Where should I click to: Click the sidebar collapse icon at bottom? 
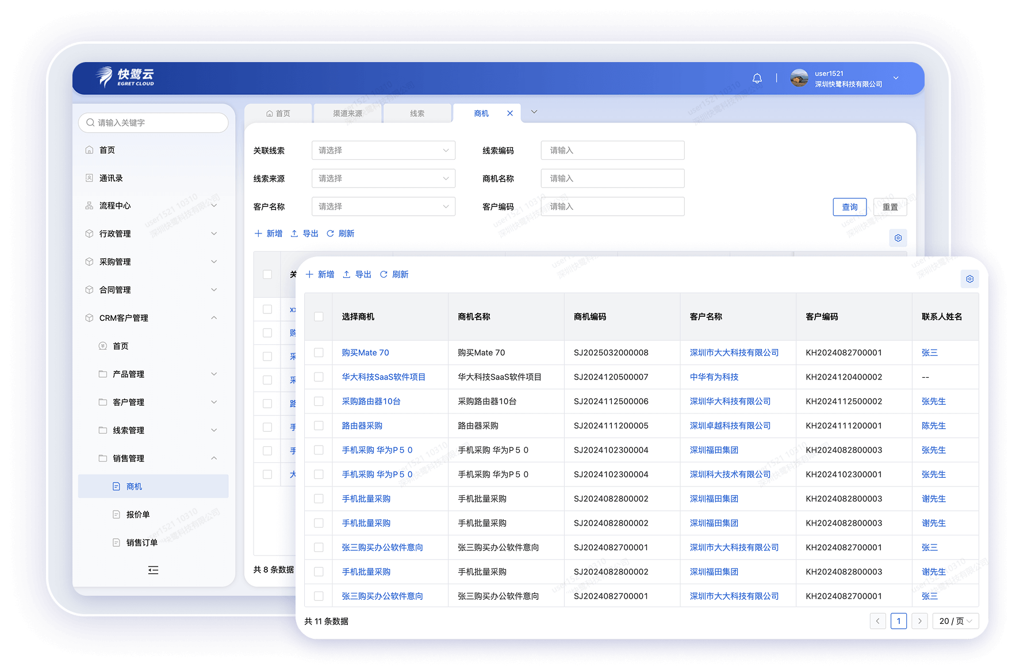pyautogui.click(x=153, y=570)
